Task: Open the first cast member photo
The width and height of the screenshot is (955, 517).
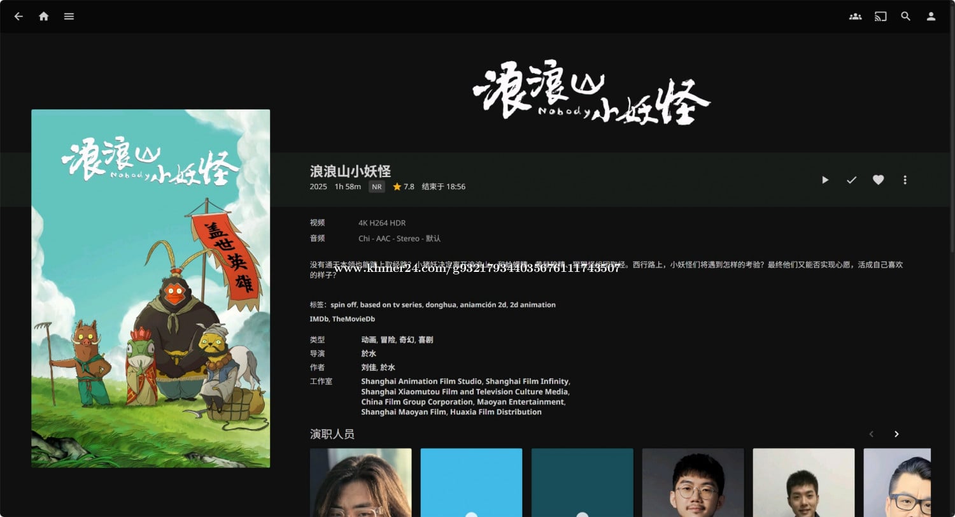Action: tap(360, 482)
